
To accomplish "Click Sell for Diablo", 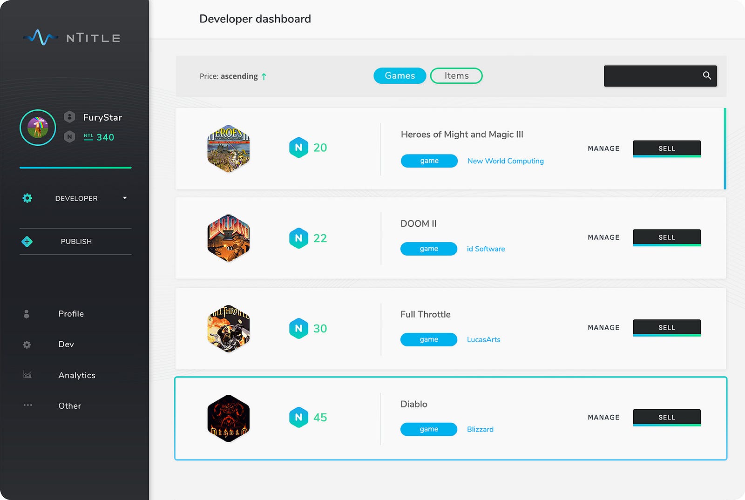I will 667,418.
